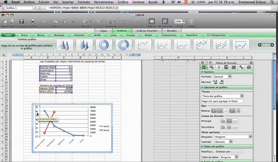Click the volume speaker menu bar icon
This screenshot has height=162, width=278.
pos(179,2)
